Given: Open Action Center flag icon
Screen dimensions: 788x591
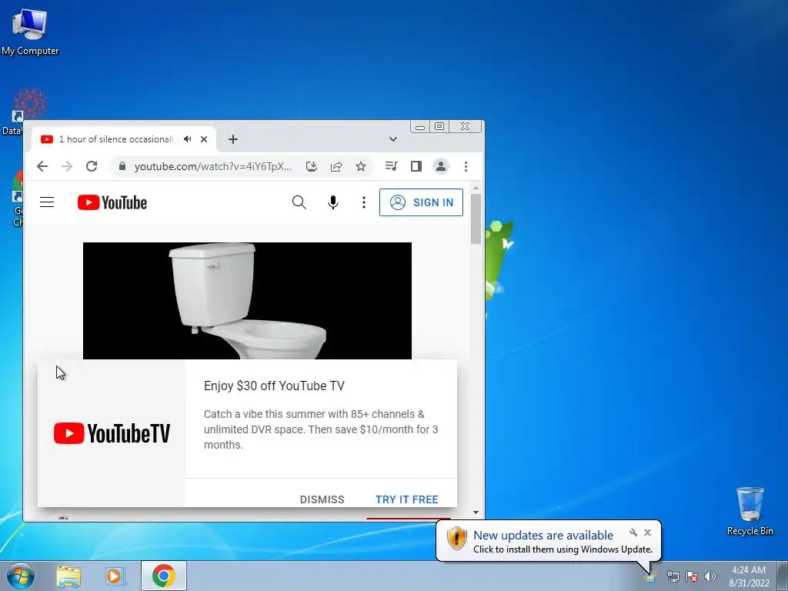Looking at the screenshot, I should click(x=692, y=576).
